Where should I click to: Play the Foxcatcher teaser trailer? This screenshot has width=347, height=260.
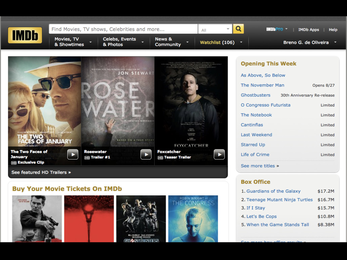click(x=219, y=154)
